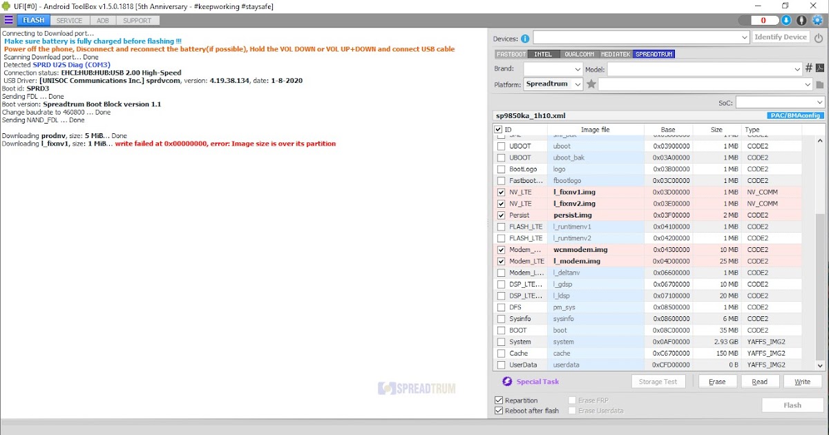Click the Size column header
The width and height of the screenshot is (829, 435).
(x=716, y=130)
